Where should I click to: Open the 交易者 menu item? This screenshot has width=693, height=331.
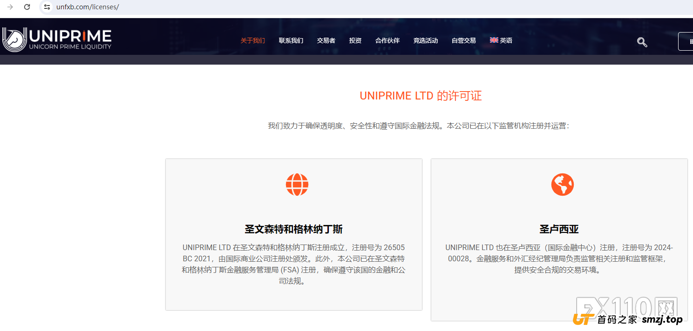(326, 40)
